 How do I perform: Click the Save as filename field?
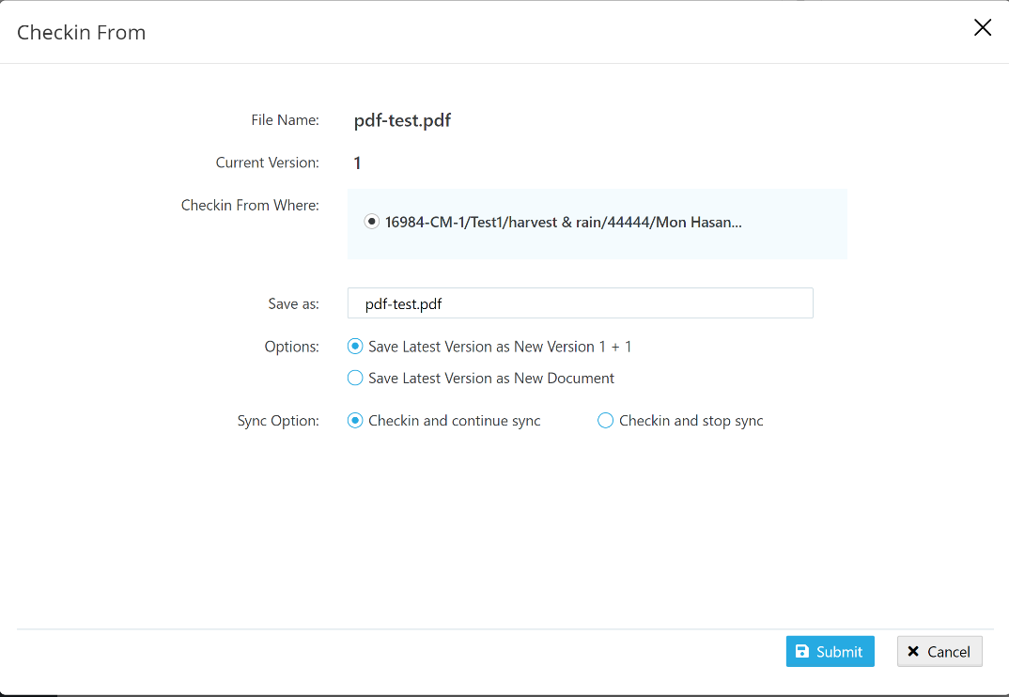(580, 303)
